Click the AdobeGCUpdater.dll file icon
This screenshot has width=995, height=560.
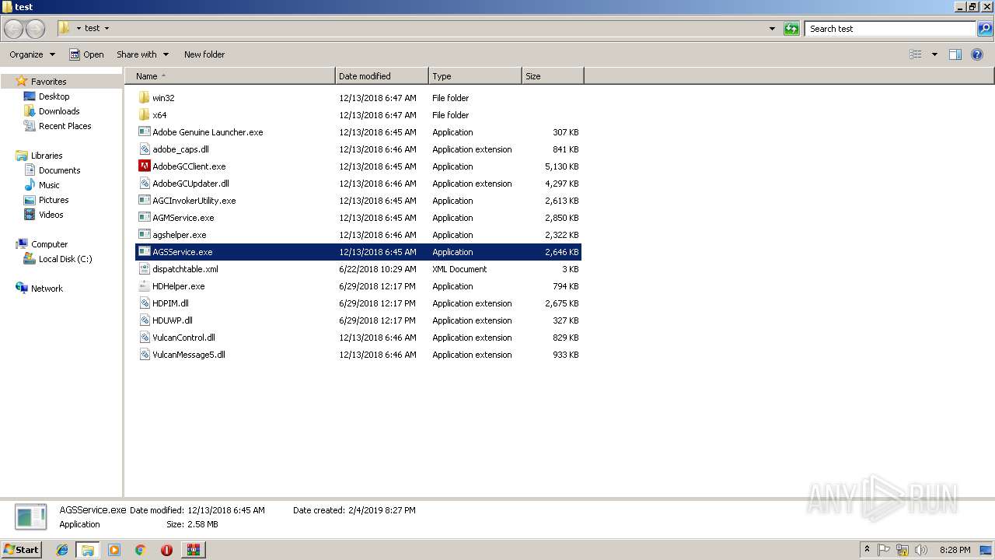coord(144,184)
